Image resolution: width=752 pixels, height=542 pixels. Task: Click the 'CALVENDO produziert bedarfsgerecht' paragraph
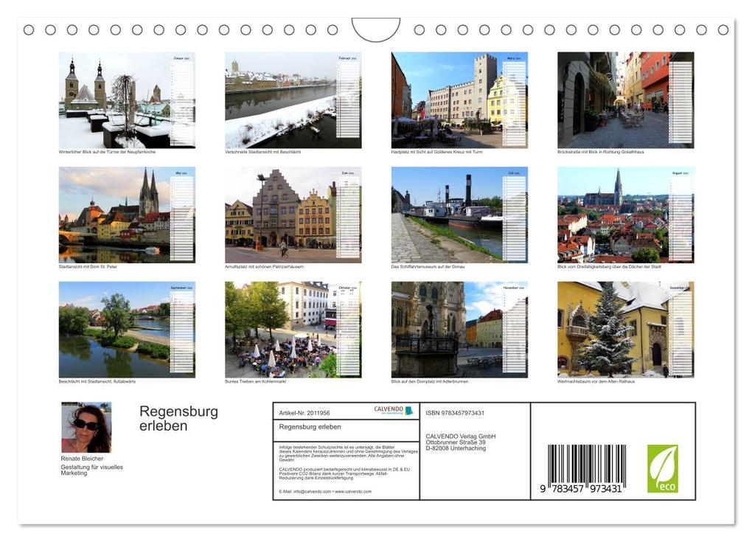coord(345,473)
